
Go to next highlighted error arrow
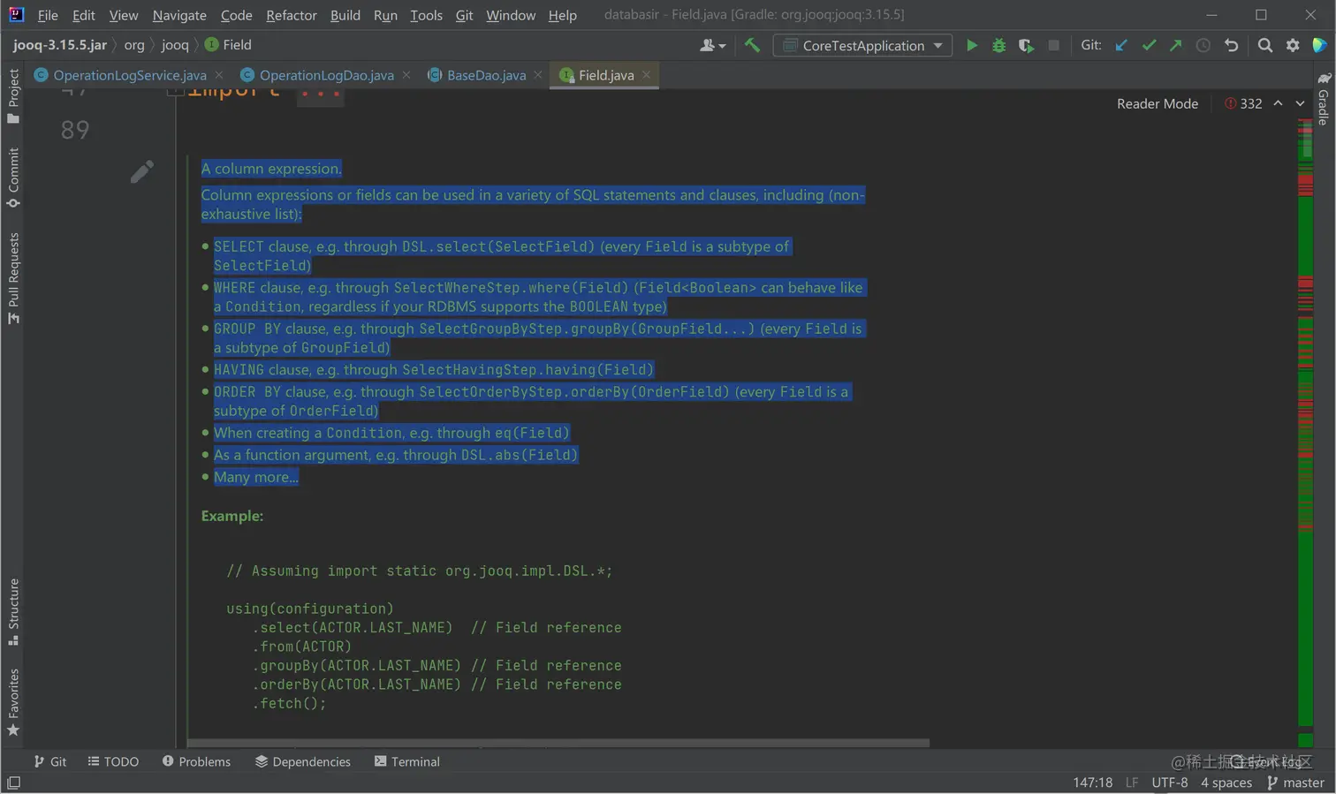(1300, 103)
